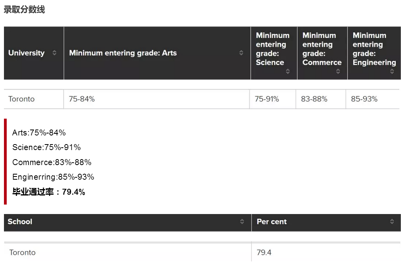Select the 75-91% Science grade cell

pyautogui.click(x=267, y=99)
